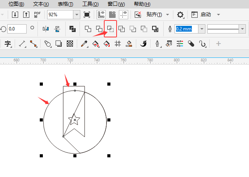Select the Interactive Fill bucket tool

95,44
